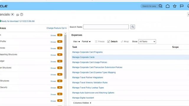Click the Task column header

tap(75, 47)
